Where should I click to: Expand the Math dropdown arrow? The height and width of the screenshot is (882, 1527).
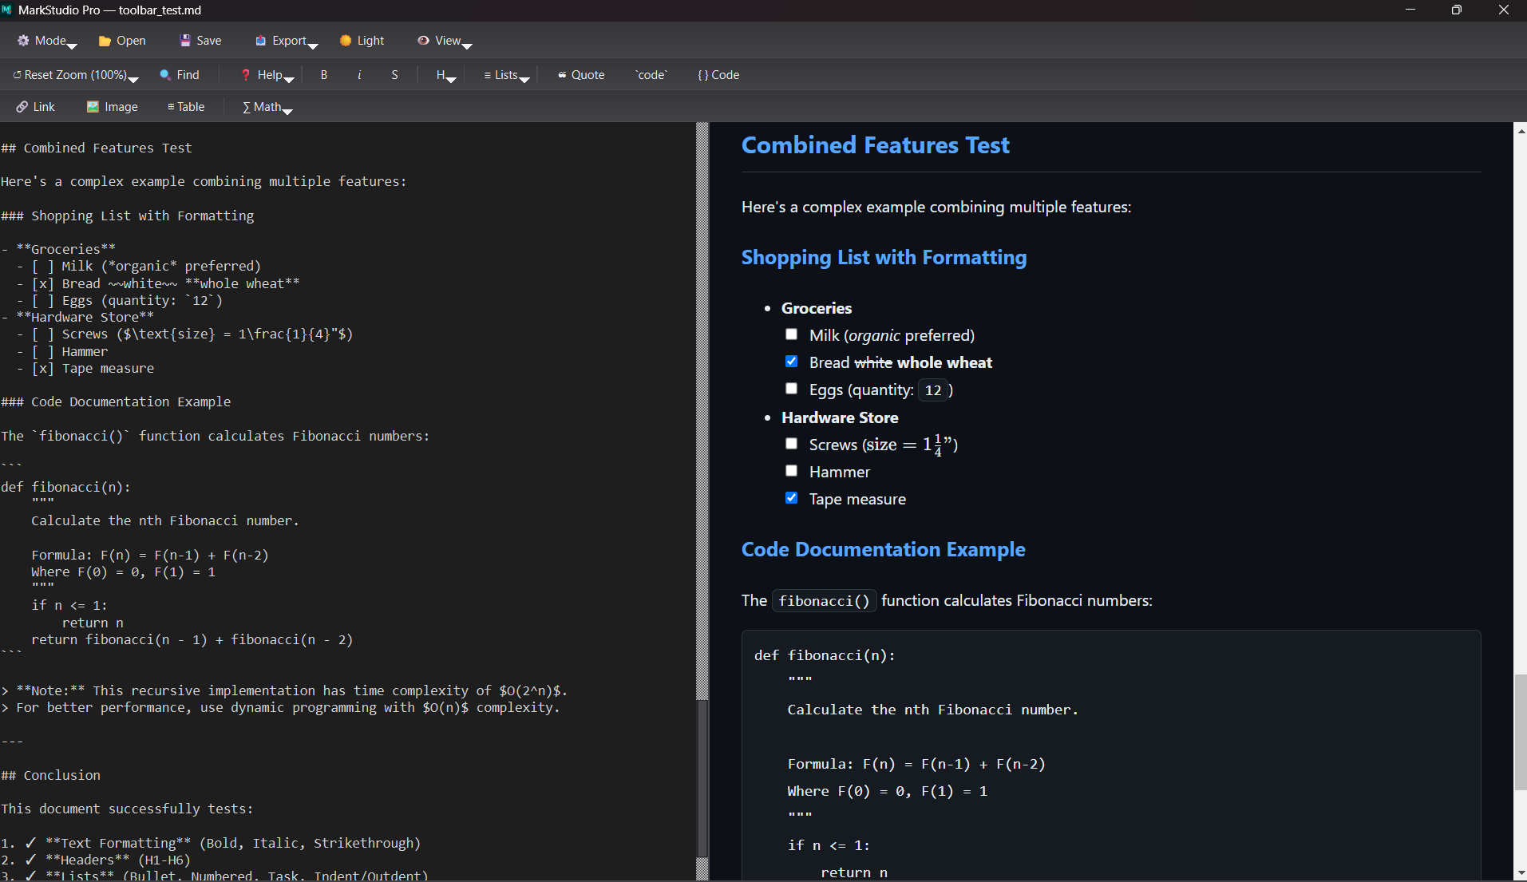tap(288, 111)
